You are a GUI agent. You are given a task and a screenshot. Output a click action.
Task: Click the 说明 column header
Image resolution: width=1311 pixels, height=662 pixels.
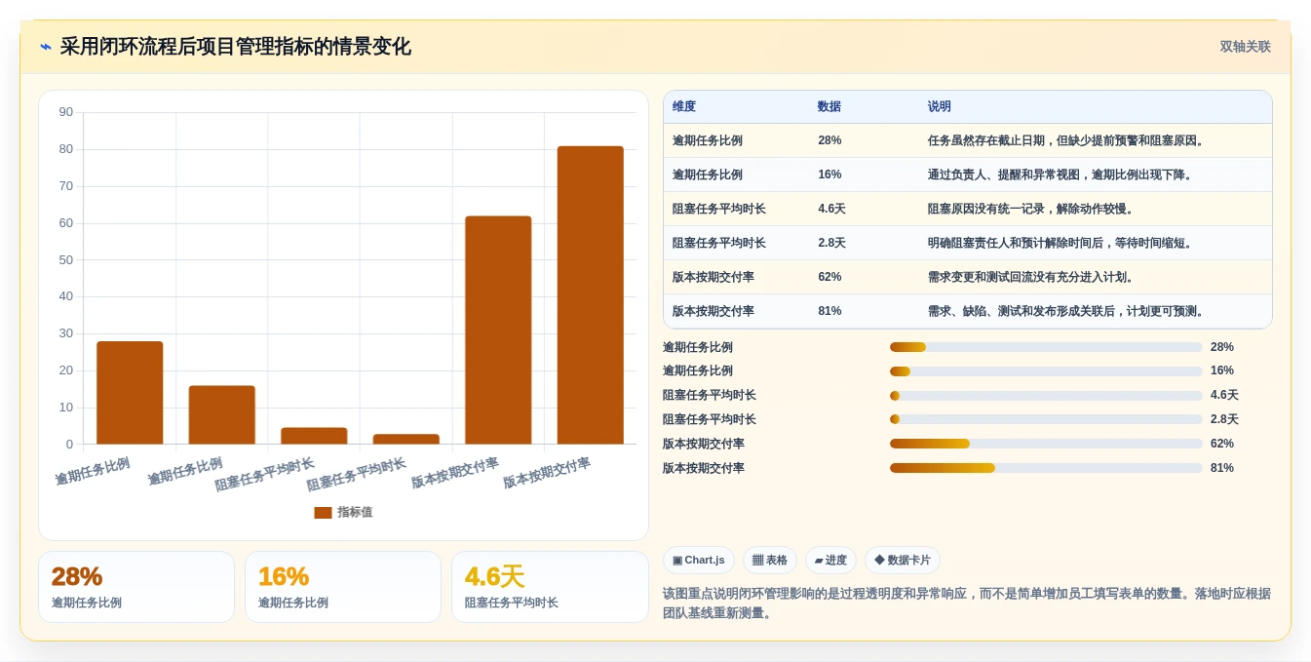[940, 107]
